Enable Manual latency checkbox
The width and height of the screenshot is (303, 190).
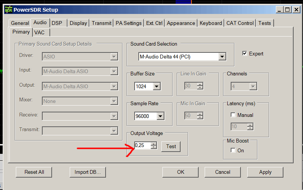pyautogui.click(x=233, y=115)
